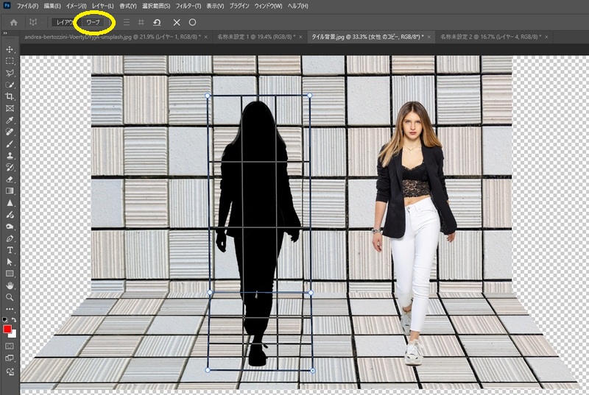589x395 pixels.
Task: Select the Hand tool
Action: click(x=10, y=285)
